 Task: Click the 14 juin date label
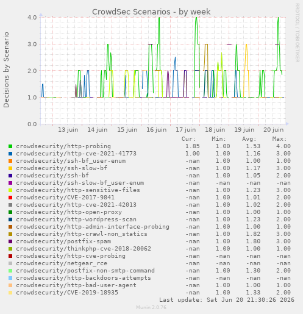click(x=98, y=130)
